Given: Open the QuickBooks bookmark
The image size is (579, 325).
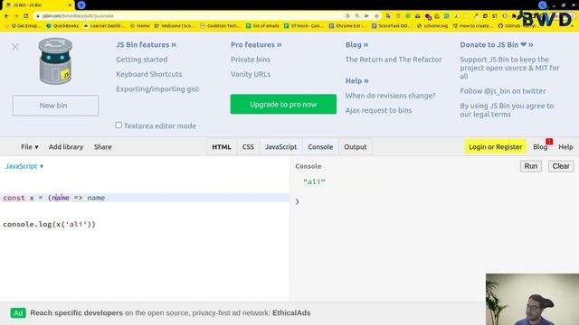Looking at the screenshot, I should click(x=62, y=26).
